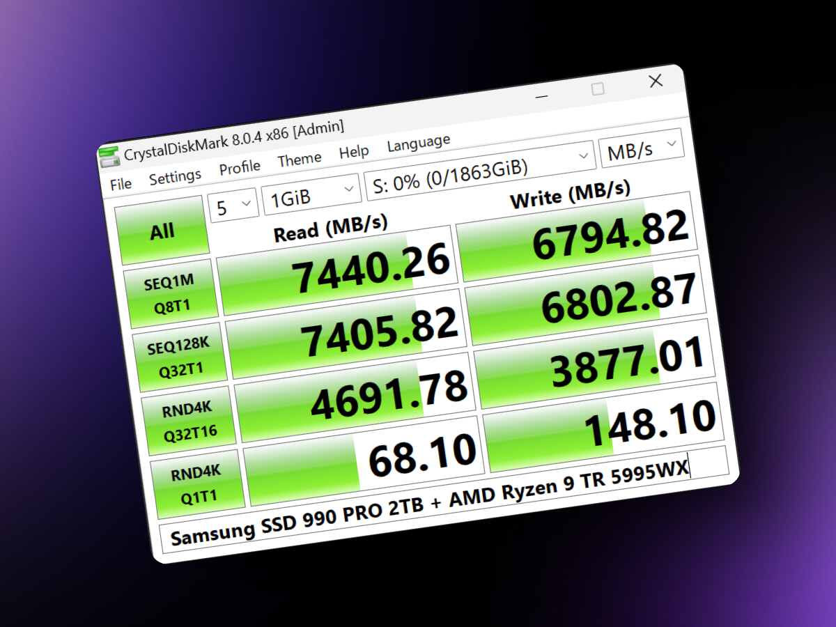836x627 pixels.
Task: Click the write result 6802.87
Action: point(584,301)
